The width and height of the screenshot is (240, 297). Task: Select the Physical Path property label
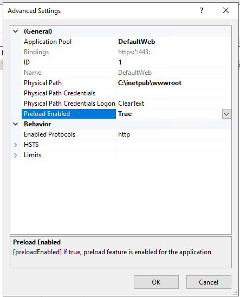click(x=43, y=83)
